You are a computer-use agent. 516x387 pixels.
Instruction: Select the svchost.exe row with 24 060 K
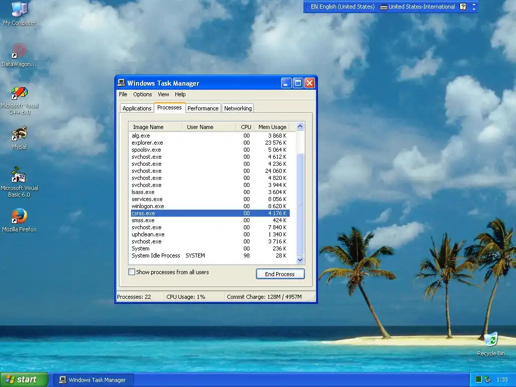pyautogui.click(x=210, y=171)
